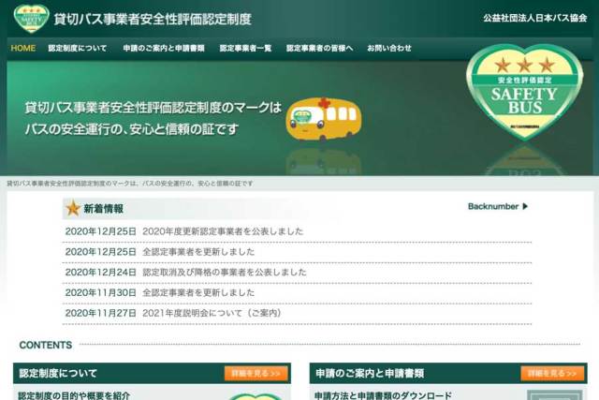Click 詳細を見る button for 認定制度について
The height and width of the screenshot is (400, 599).
click(256, 373)
